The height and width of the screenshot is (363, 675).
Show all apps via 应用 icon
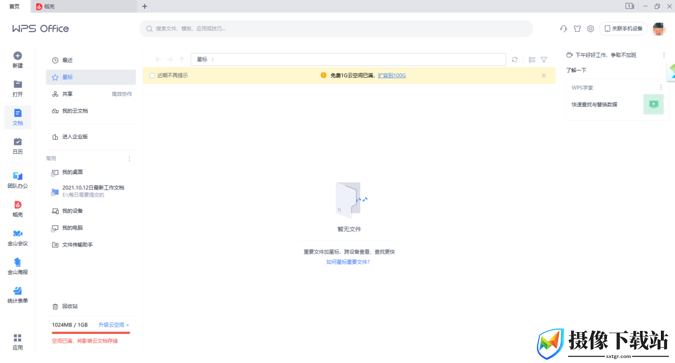[17, 338]
